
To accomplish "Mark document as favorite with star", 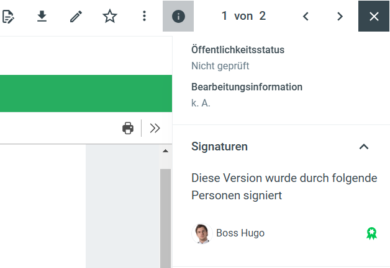I will 110,16.
